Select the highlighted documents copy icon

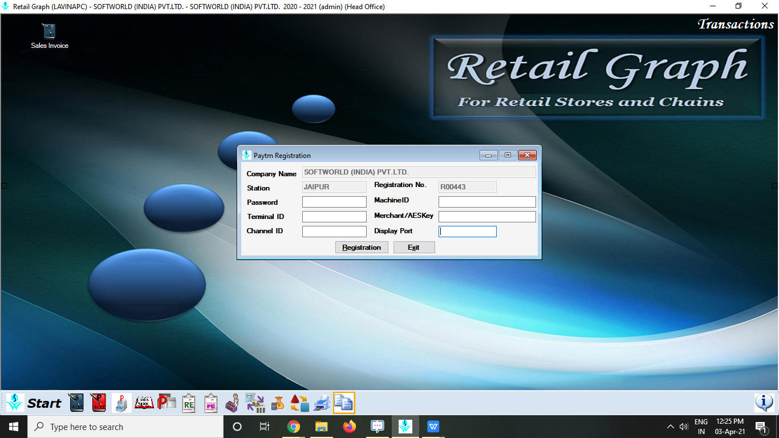point(344,403)
